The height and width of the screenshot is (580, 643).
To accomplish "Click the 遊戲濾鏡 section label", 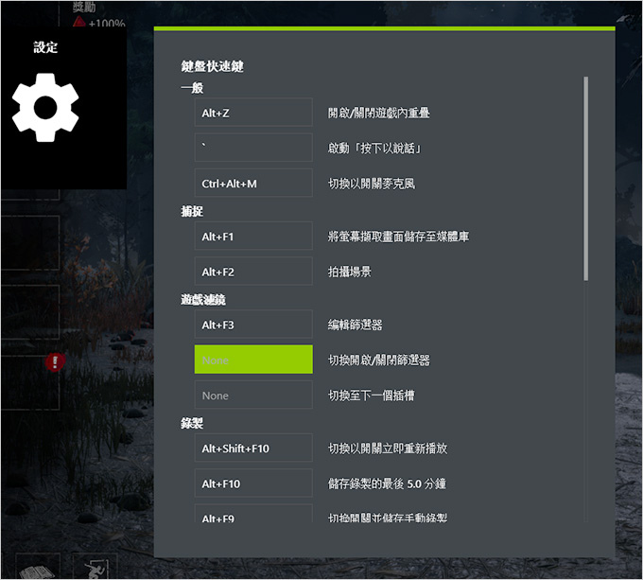I will 203,299.
